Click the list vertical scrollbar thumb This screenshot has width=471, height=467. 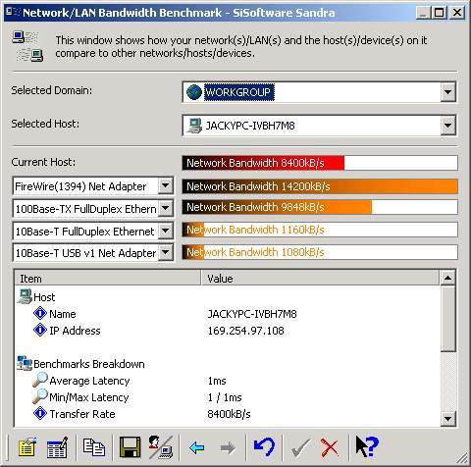coord(447,319)
